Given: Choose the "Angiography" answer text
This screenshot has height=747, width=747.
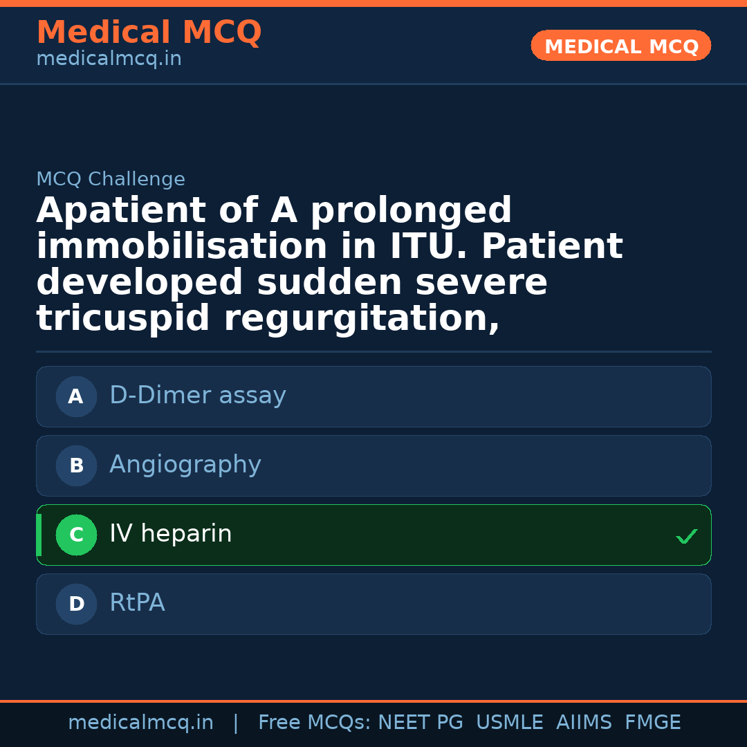Looking at the screenshot, I should pos(185,465).
